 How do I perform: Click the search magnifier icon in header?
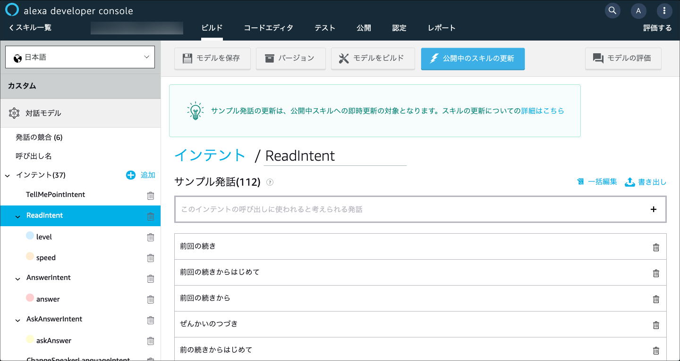(x=612, y=10)
